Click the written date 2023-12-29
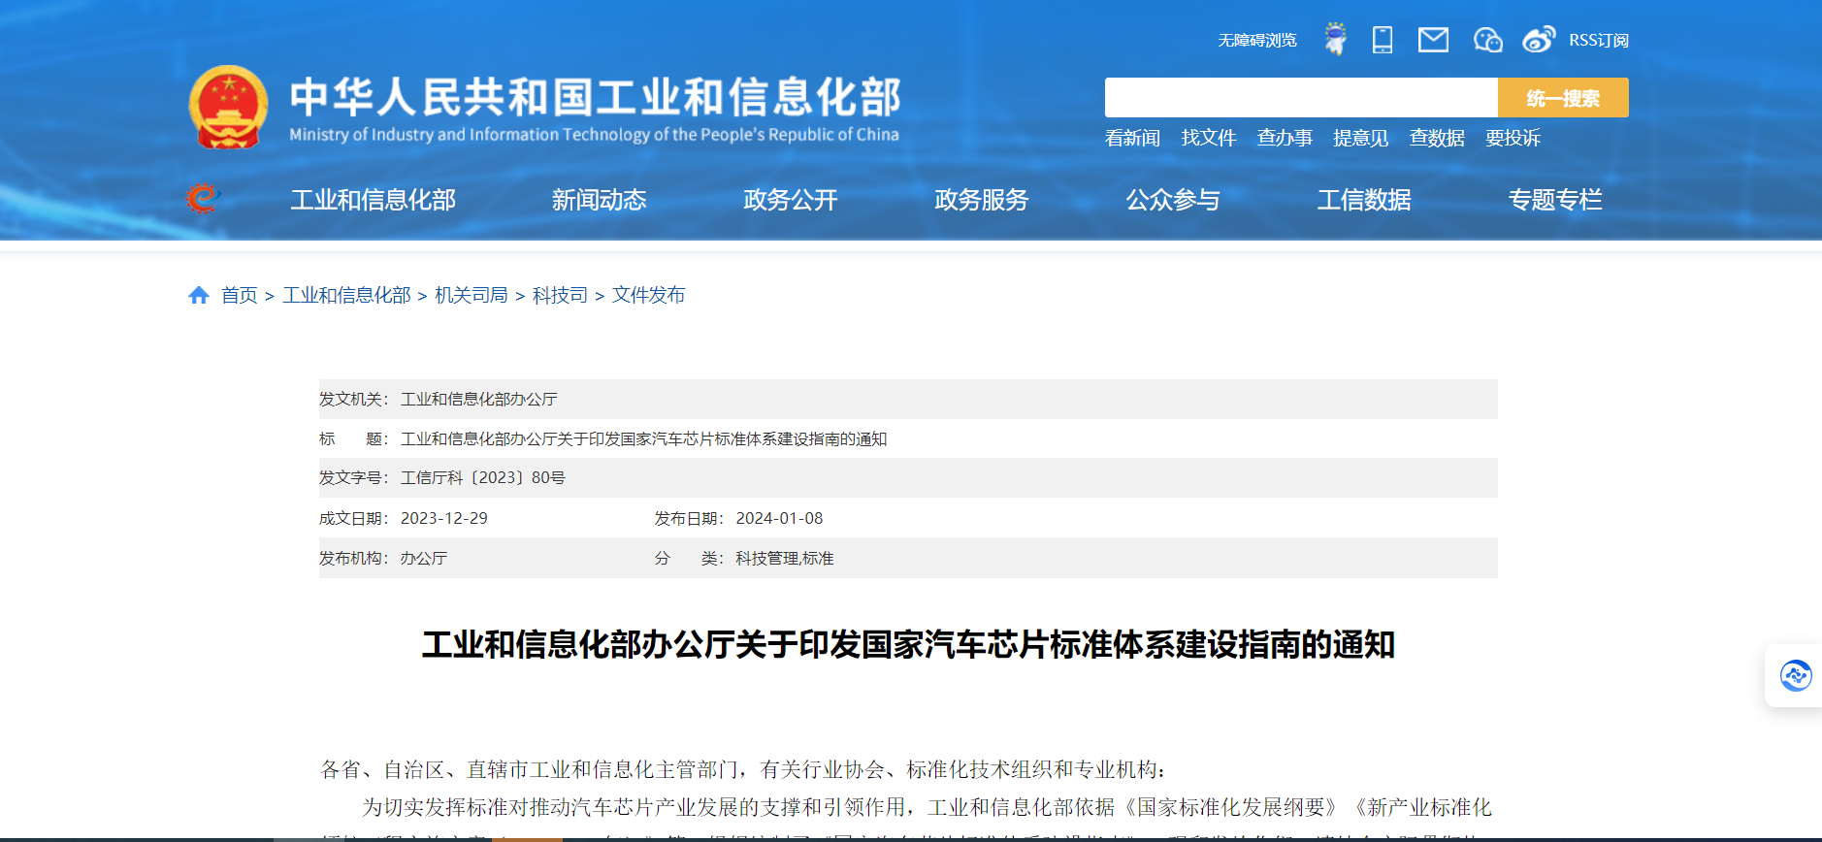1822x842 pixels. click(444, 518)
